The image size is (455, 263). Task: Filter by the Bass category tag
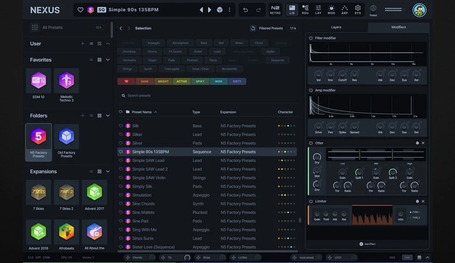click(204, 43)
